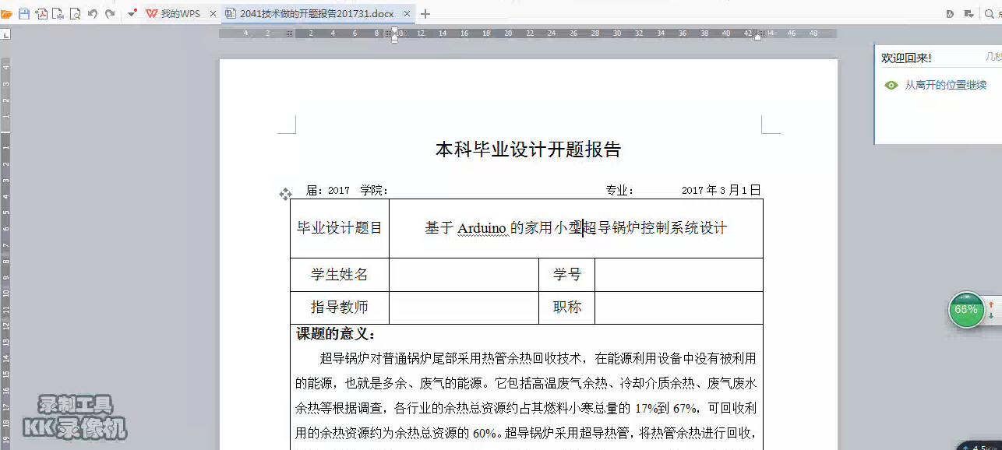1002x450 pixels.
Task: Click the 指导教师 label cell
Action: point(340,308)
